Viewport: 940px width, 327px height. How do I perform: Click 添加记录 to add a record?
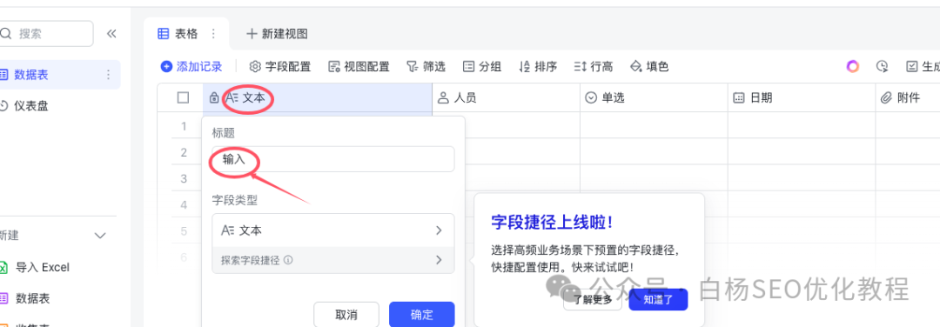point(191,66)
